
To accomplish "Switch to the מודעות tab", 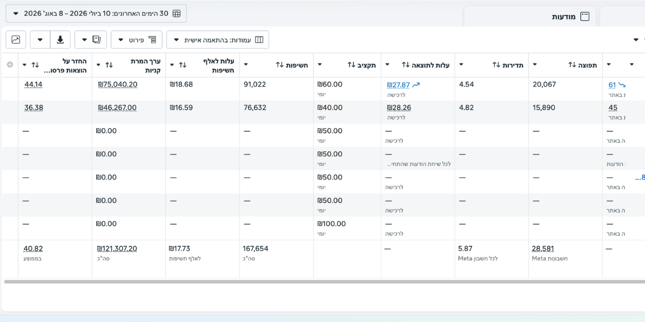I will [x=530, y=17].
